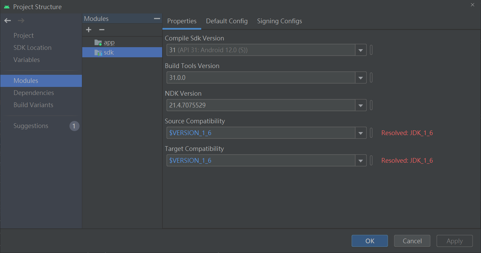This screenshot has width=481, height=253.
Task: Click the forward navigation arrow
Action: point(21,21)
